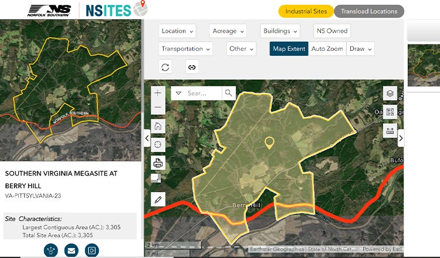The image size is (440, 258).
Task: Click the Berry Hill map label
Action: [x=246, y=205]
